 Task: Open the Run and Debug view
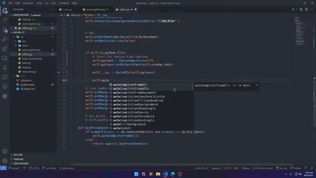(4, 39)
